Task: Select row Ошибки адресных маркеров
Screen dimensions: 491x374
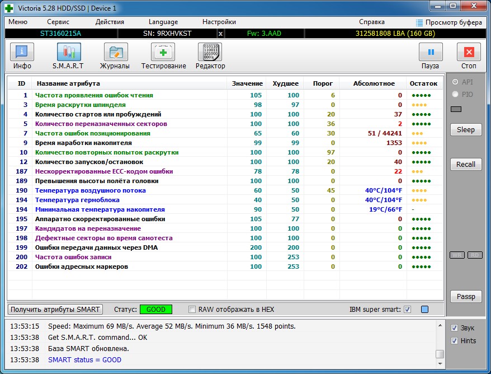Action: pos(225,267)
